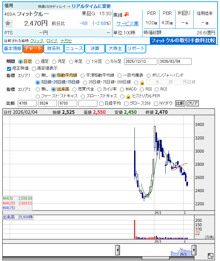Open the ロイブ comparison stock link

(52, 41)
